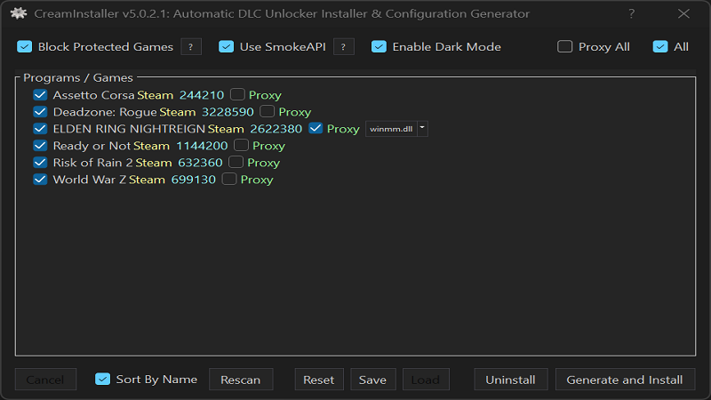This screenshot has height=400, width=711.
Task: Enable Proxy for Risk of Rain 2
Action: (236, 162)
